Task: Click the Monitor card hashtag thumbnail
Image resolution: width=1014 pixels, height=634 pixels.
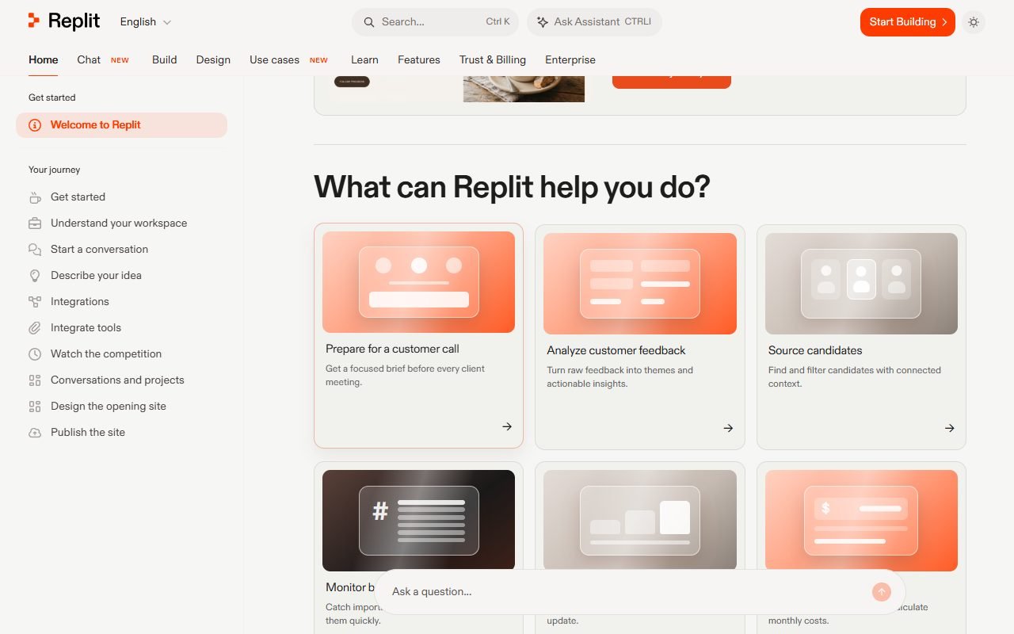Action: [x=418, y=521]
